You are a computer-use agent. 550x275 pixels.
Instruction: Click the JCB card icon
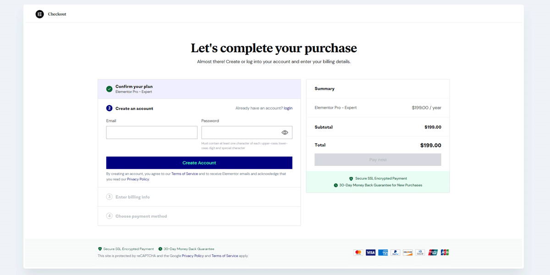click(445, 253)
